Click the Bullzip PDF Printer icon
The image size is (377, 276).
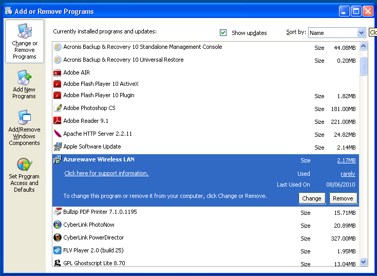point(57,212)
